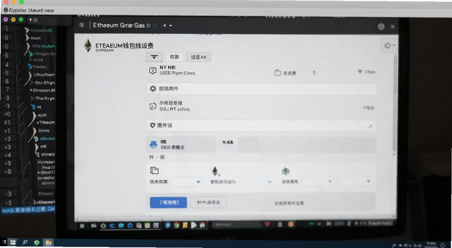Expand the rightmost combo box
This screenshot has width=452, height=248.
click(x=356, y=181)
